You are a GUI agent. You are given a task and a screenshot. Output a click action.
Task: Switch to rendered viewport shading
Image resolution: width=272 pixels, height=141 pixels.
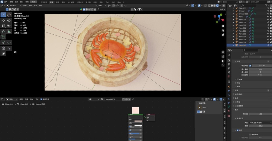point(217,5)
